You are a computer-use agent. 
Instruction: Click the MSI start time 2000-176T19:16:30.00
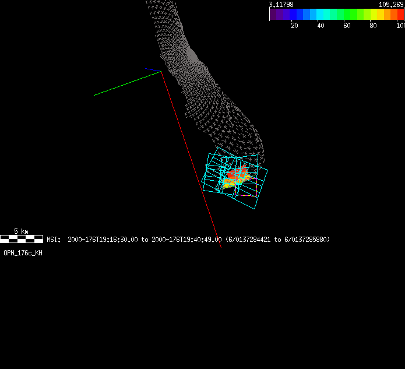[103, 240]
